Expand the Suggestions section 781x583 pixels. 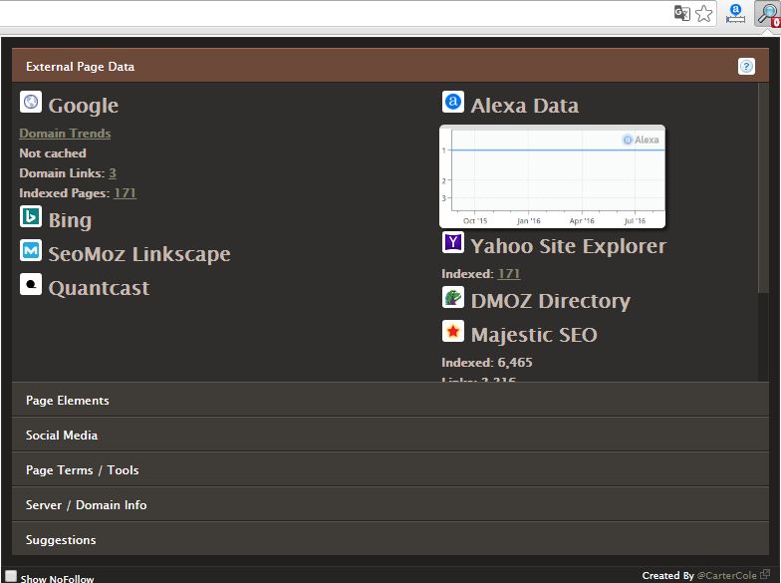(390, 539)
